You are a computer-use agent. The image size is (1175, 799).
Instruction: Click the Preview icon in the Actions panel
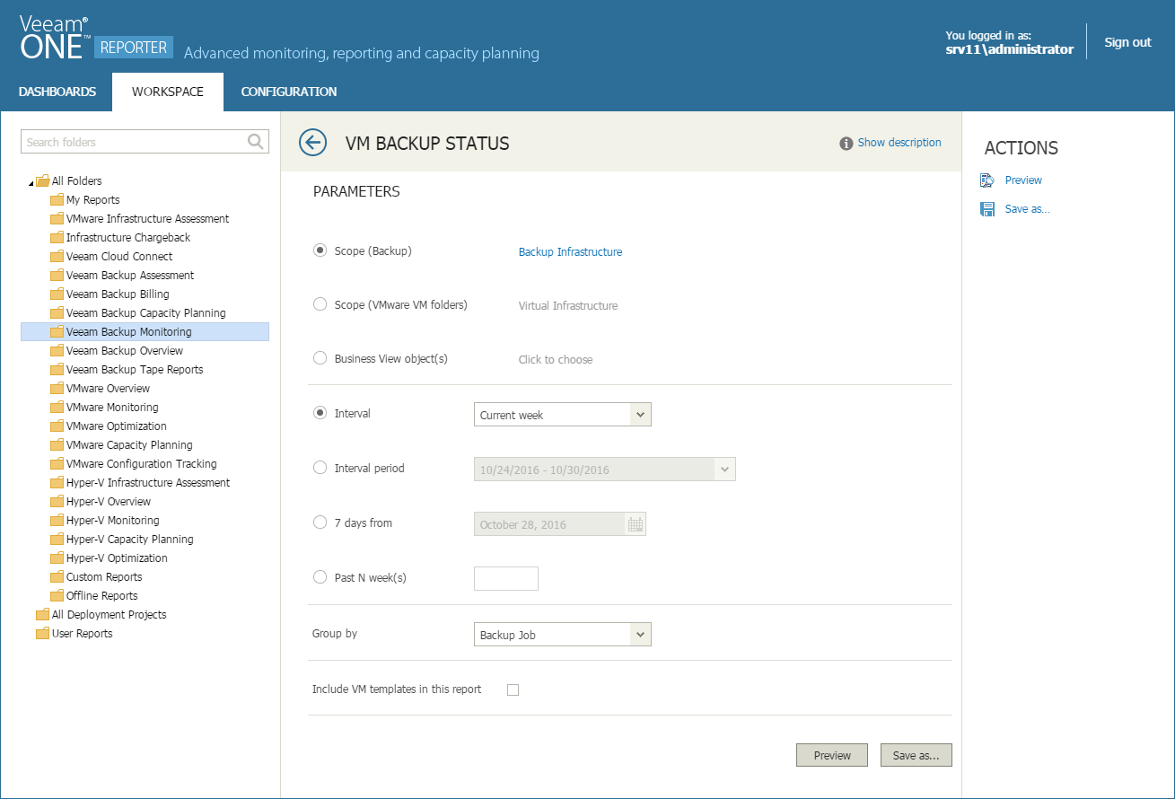coord(987,180)
